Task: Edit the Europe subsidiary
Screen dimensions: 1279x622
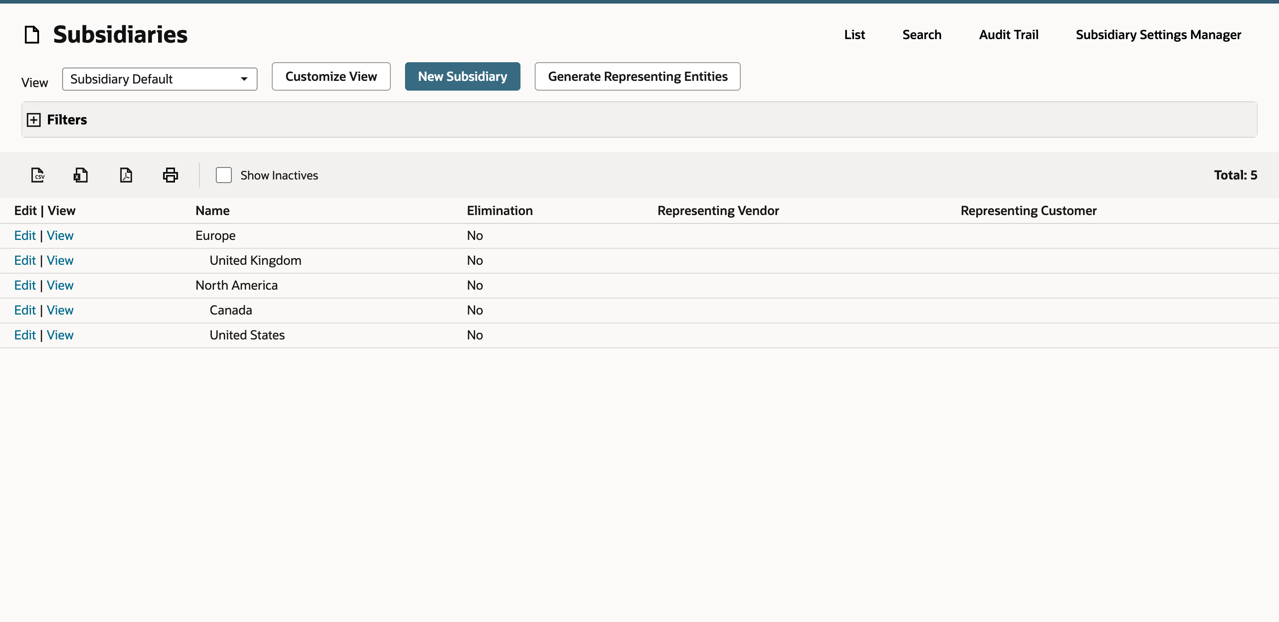Action: (x=25, y=235)
